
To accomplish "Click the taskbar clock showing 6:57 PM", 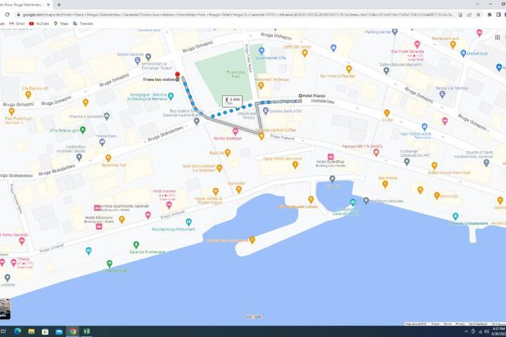I will [499, 331].
